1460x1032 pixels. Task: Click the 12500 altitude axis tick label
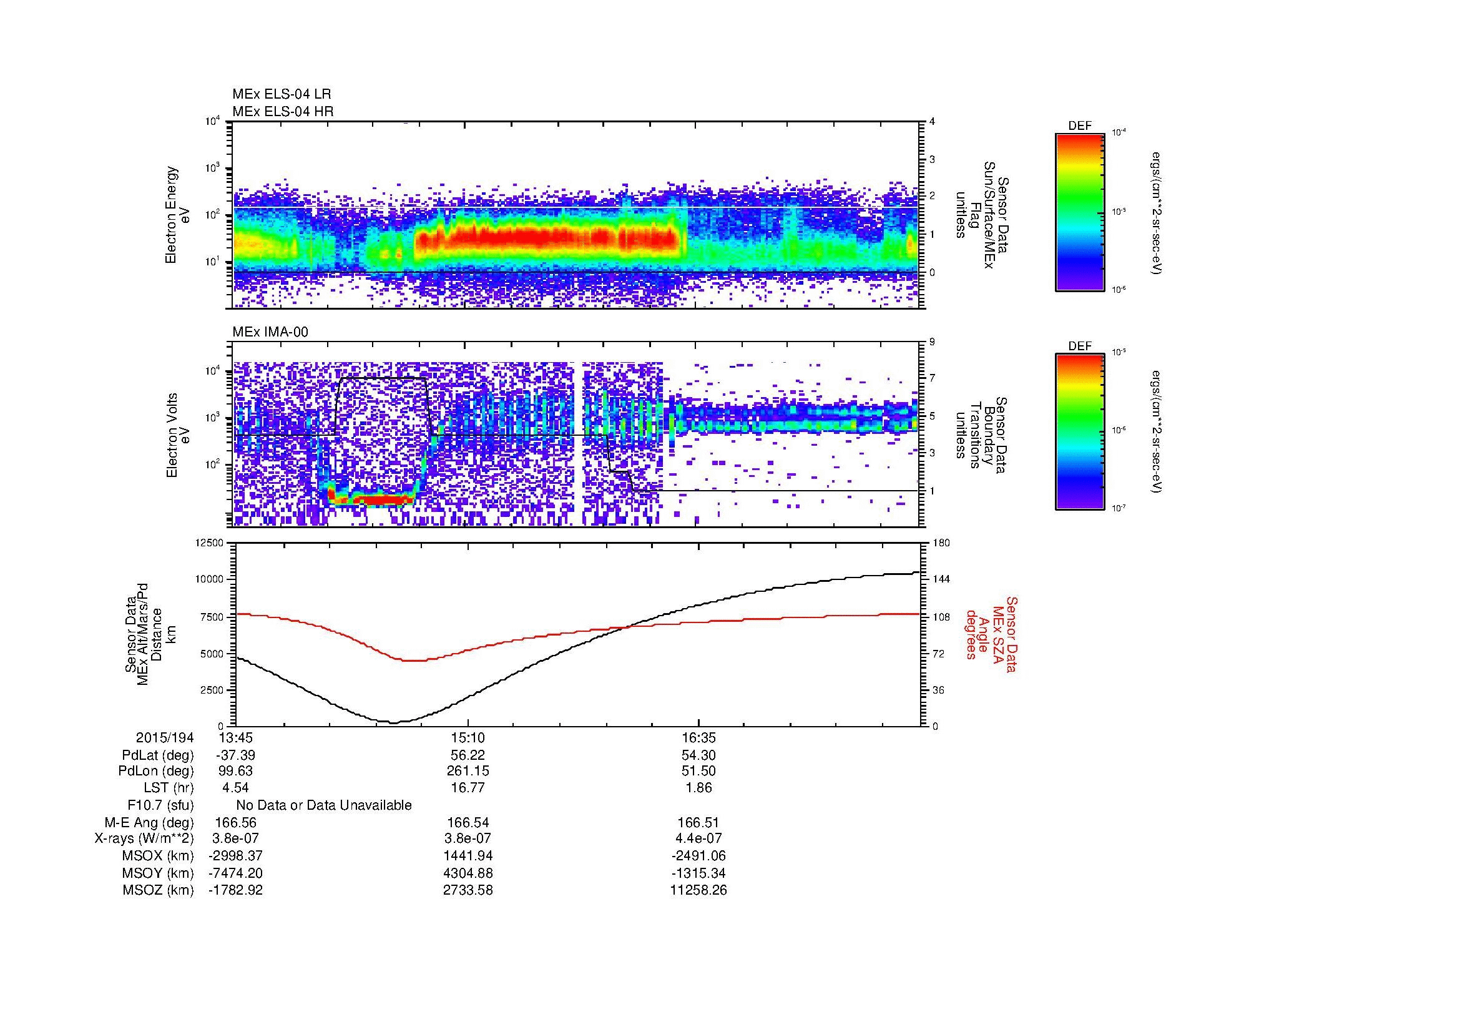[x=210, y=543]
